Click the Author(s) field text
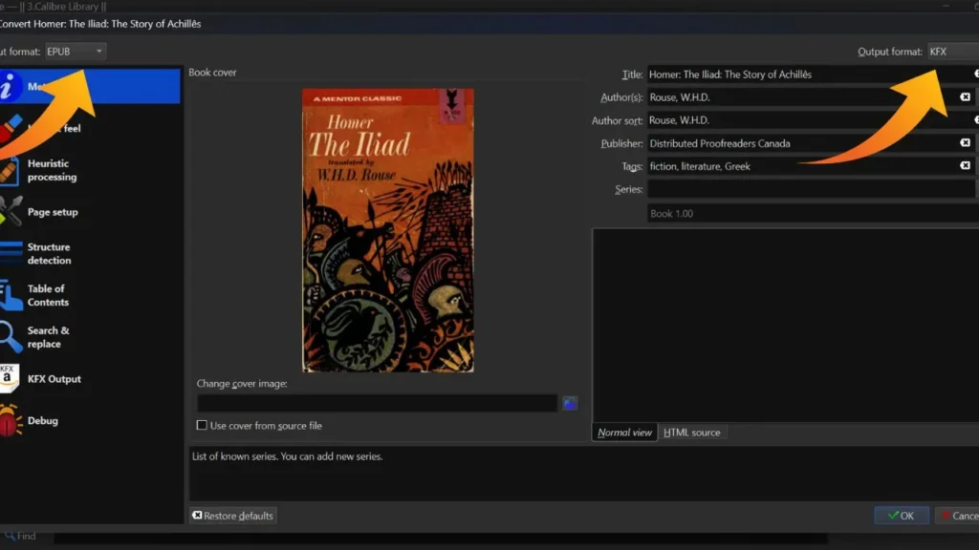The image size is (979, 550). (680, 97)
